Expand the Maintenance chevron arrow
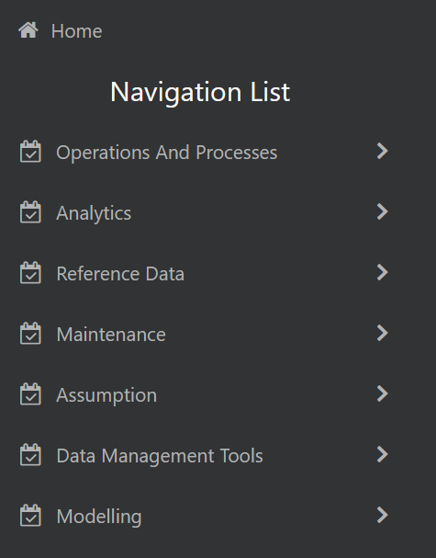436x558 pixels. coord(383,333)
